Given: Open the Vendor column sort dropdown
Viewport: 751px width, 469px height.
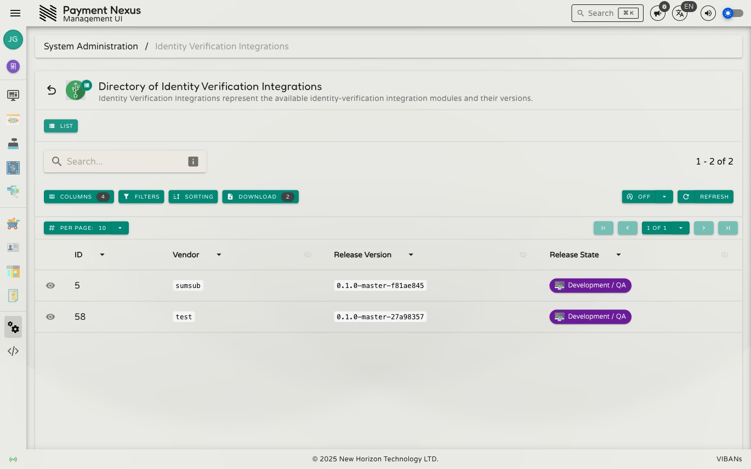Looking at the screenshot, I should (x=219, y=255).
